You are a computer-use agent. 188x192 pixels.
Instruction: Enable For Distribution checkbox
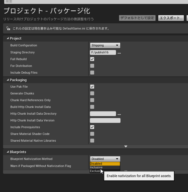coord(92,66)
